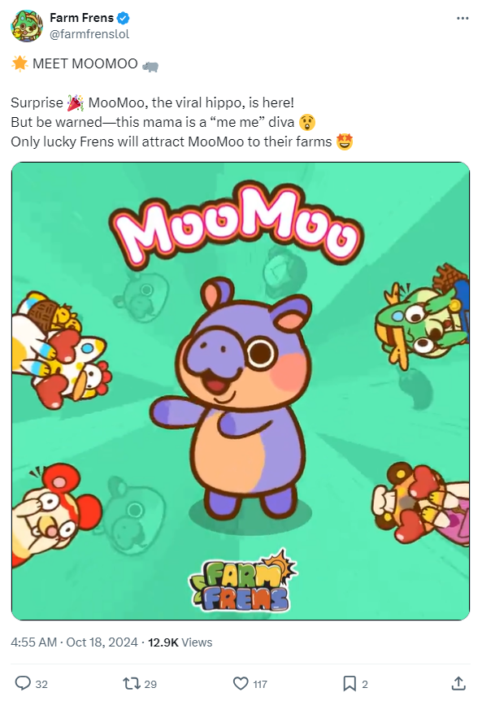Click the 29 reposts count
This screenshot has width=482, height=701.
coord(150,684)
